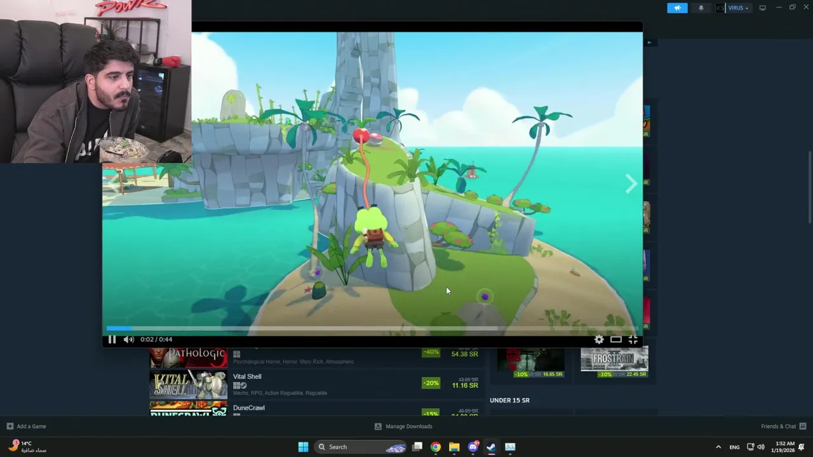Viewport: 813px width, 457px height.
Task: Open the Windows Start menu
Action: click(303, 447)
